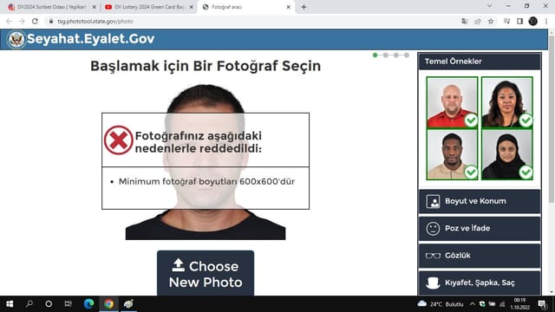This screenshot has height=312, width=555.
Task: Click the red X rejection icon
Action: [118, 140]
